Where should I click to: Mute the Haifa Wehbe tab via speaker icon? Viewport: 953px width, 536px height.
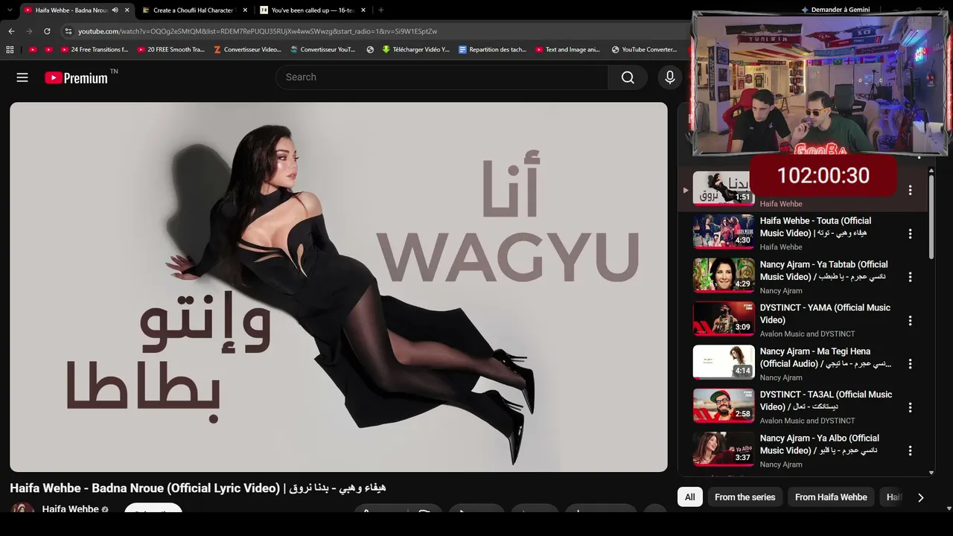(x=115, y=10)
